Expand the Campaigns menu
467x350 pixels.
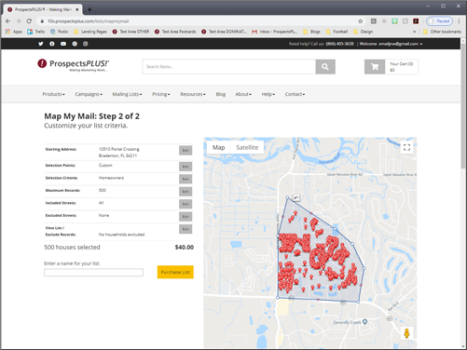coord(89,94)
